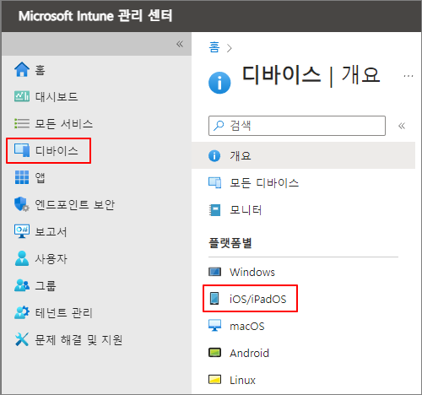Image resolution: width=422 pixels, height=395 pixels.
Task: Open 홈 in the left navigation
Action: coord(40,70)
